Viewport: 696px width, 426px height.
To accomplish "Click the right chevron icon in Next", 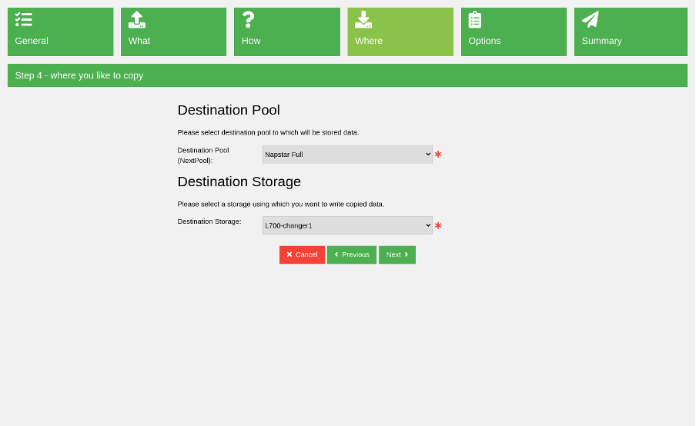I will click(x=407, y=255).
